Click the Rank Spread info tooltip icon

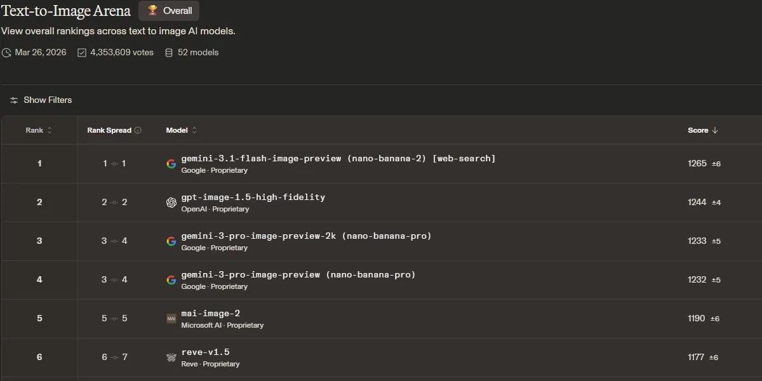point(138,130)
